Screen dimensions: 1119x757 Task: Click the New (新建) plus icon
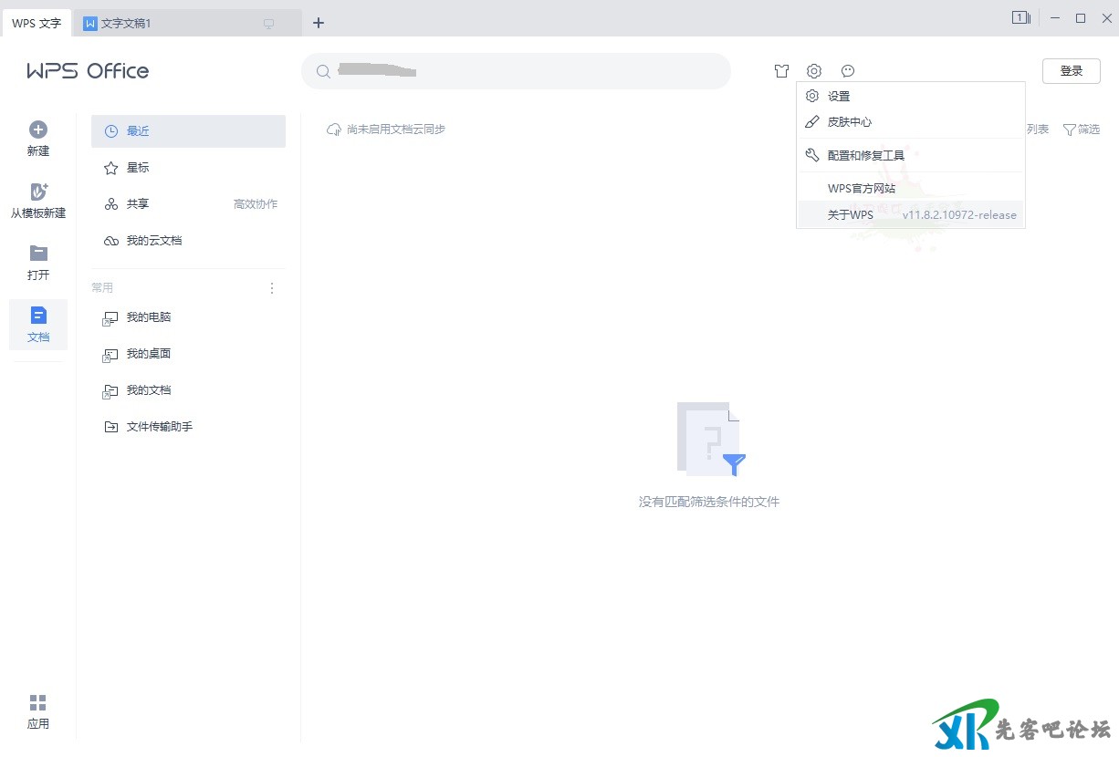38,130
